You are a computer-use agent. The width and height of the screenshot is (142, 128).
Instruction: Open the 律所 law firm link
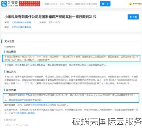pos(21,27)
